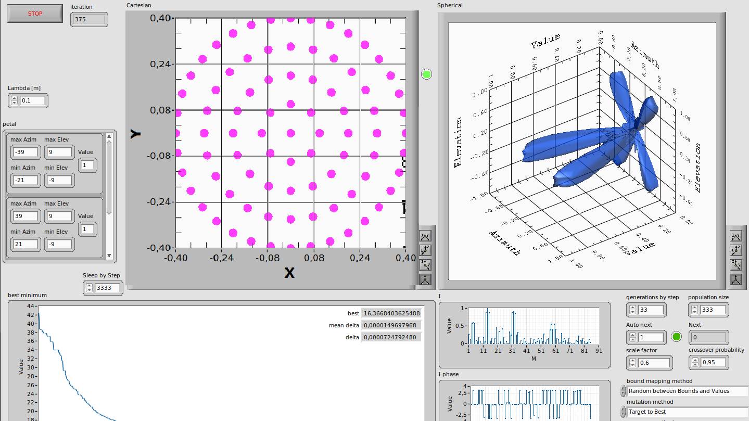The width and height of the screenshot is (749, 421).
Task: Select ZY projection icon on Cartesian plot
Action: pyautogui.click(x=425, y=265)
